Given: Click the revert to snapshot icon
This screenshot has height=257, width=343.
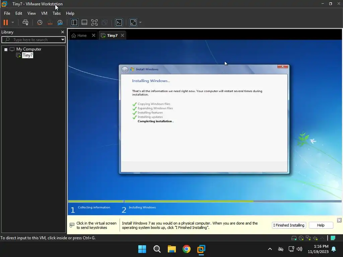Looking at the screenshot, I should [x=50, y=22].
